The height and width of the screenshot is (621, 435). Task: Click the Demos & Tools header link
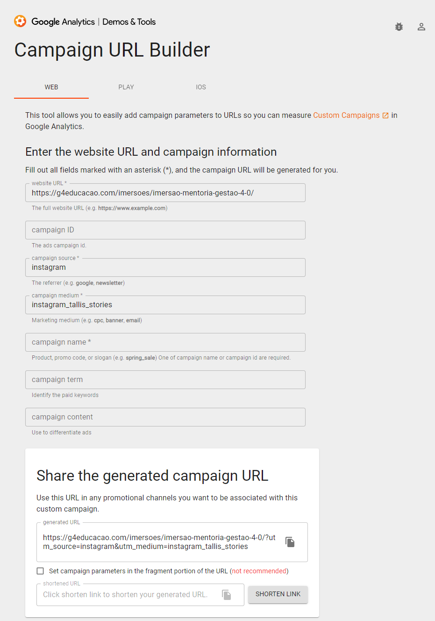(x=129, y=22)
